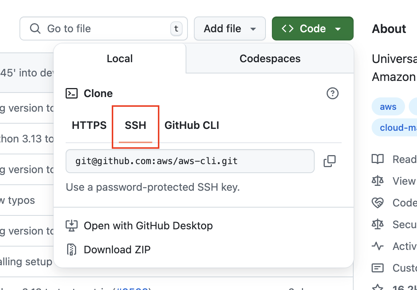Switch to the Codespaces tab
The image size is (417, 290).
270,58
